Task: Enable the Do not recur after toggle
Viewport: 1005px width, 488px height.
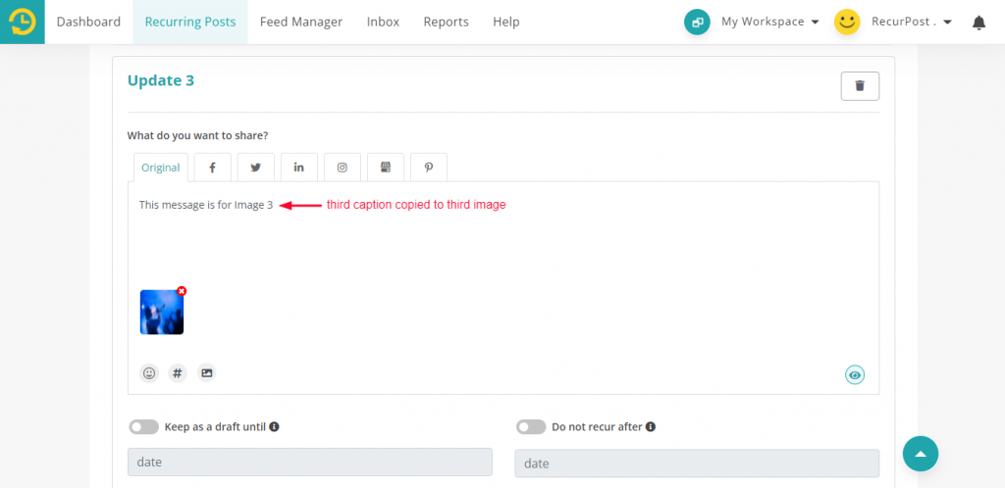Action: tap(531, 427)
